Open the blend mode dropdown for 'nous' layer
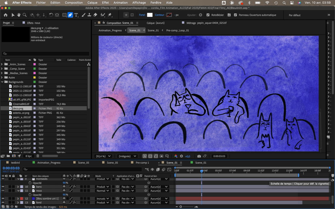This screenshot has width=335, height=209. (103, 191)
